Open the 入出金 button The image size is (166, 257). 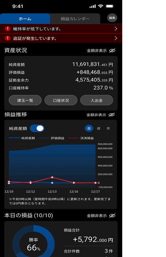[x=97, y=100]
